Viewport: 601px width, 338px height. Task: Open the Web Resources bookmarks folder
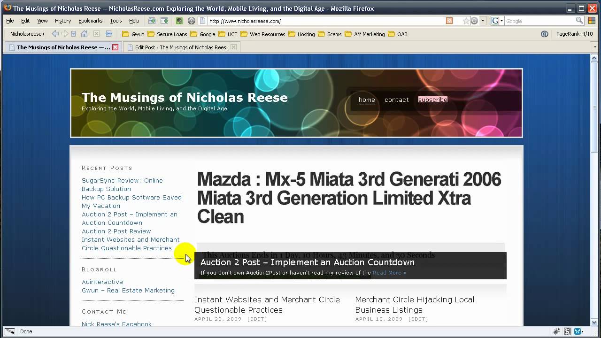coord(263,34)
